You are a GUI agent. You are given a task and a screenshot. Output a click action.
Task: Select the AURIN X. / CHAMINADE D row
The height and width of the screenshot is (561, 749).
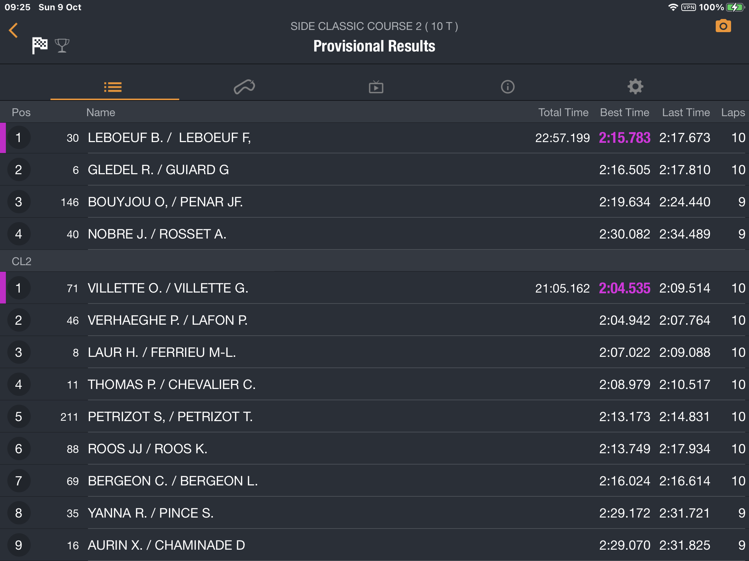coord(374,545)
